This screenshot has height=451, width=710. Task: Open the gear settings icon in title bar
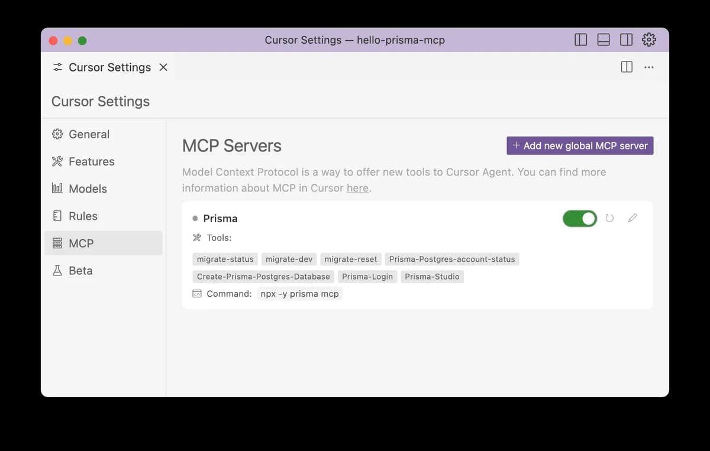point(649,40)
